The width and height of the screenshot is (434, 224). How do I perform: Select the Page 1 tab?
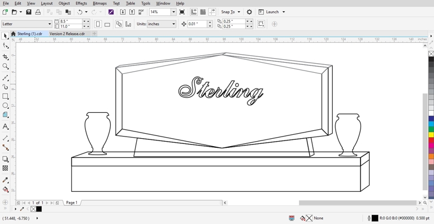pyautogui.click(x=71, y=203)
